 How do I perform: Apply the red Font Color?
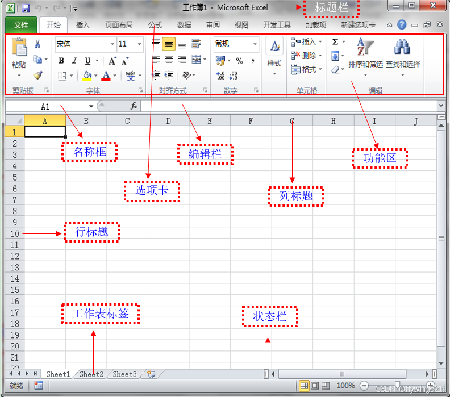tap(106, 76)
